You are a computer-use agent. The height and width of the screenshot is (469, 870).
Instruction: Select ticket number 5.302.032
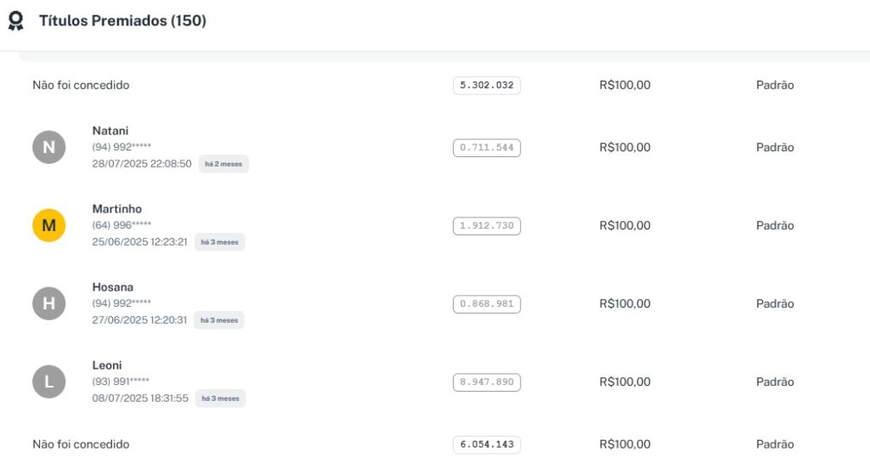486,85
